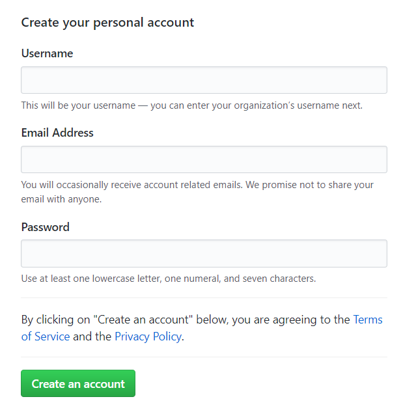Click the word 'Terms' at line end
416x412 pixels.
point(367,320)
